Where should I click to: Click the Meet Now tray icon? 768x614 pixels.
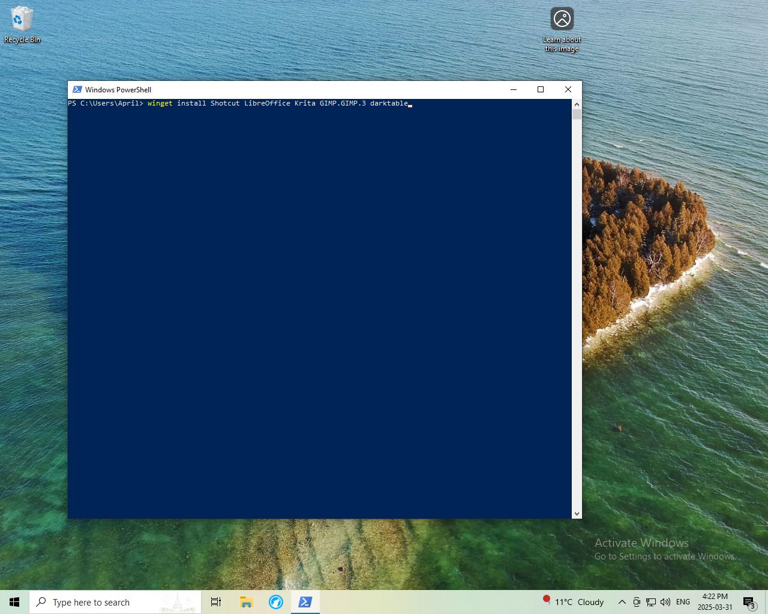click(x=637, y=602)
